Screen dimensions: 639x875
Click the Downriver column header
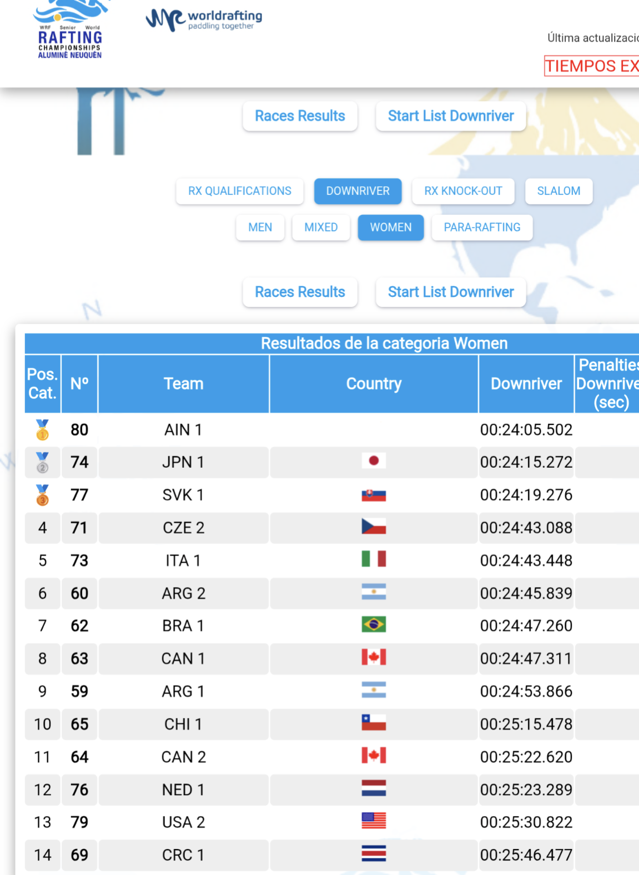coord(526,384)
